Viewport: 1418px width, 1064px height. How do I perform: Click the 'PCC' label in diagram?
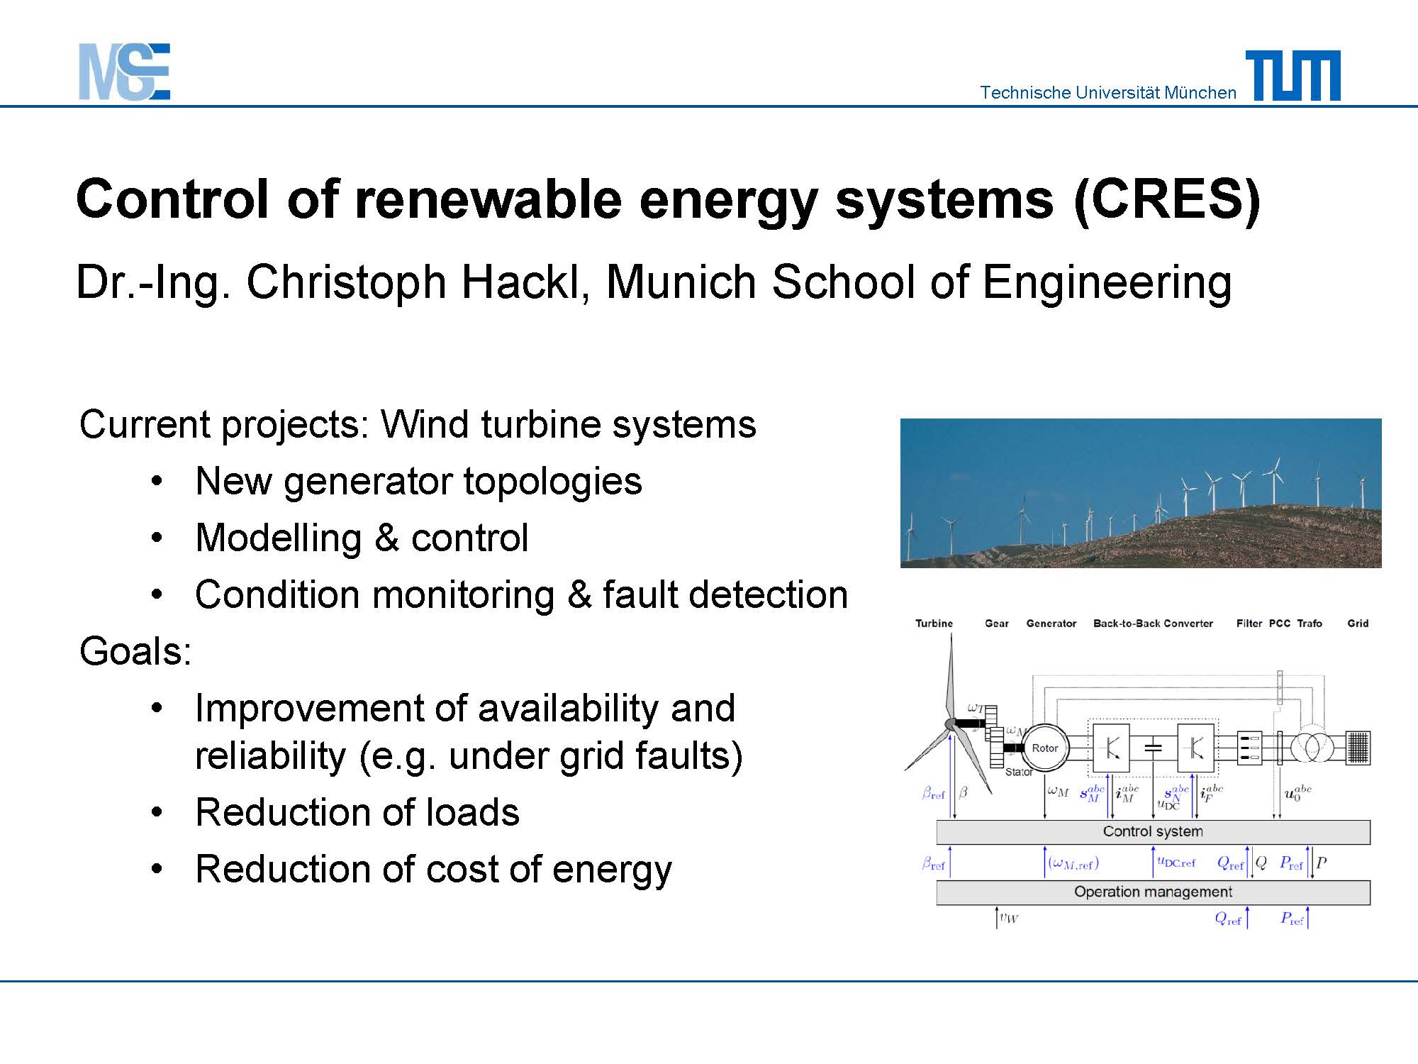1279,624
